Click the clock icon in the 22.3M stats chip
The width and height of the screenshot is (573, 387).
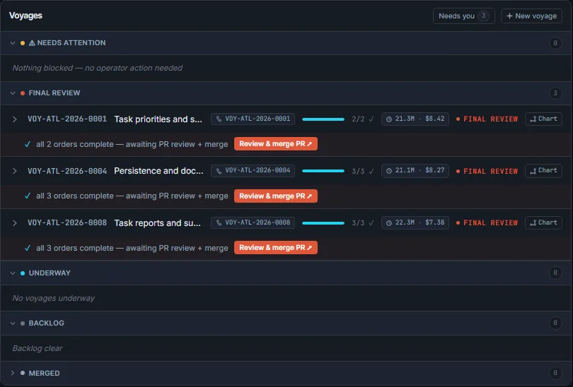(389, 223)
